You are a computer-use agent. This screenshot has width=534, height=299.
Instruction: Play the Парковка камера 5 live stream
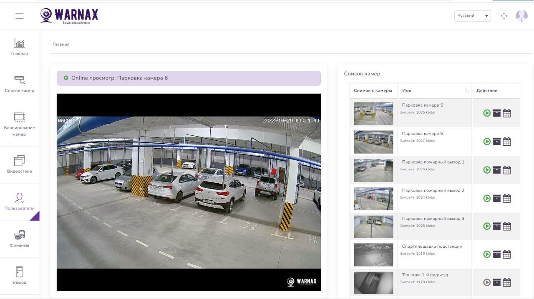coord(487,113)
